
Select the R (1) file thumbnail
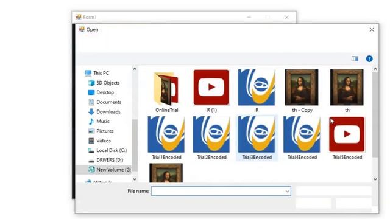pos(211,87)
